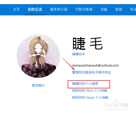Viewport: 136px width, 114px height.
Task: Click the 更改图片 link
Action: (38, 85)
